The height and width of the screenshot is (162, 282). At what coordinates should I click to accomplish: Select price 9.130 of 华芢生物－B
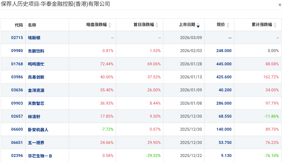coord(226,156)
